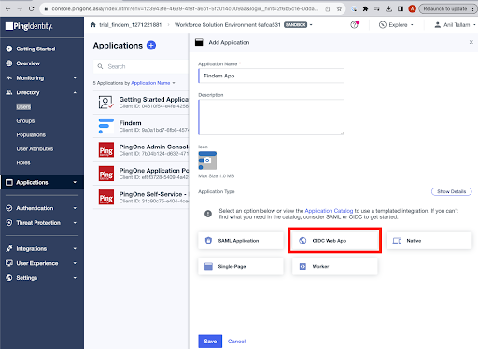Open Groups under Directory
478x349 pixels.
(x=25, y=121)
